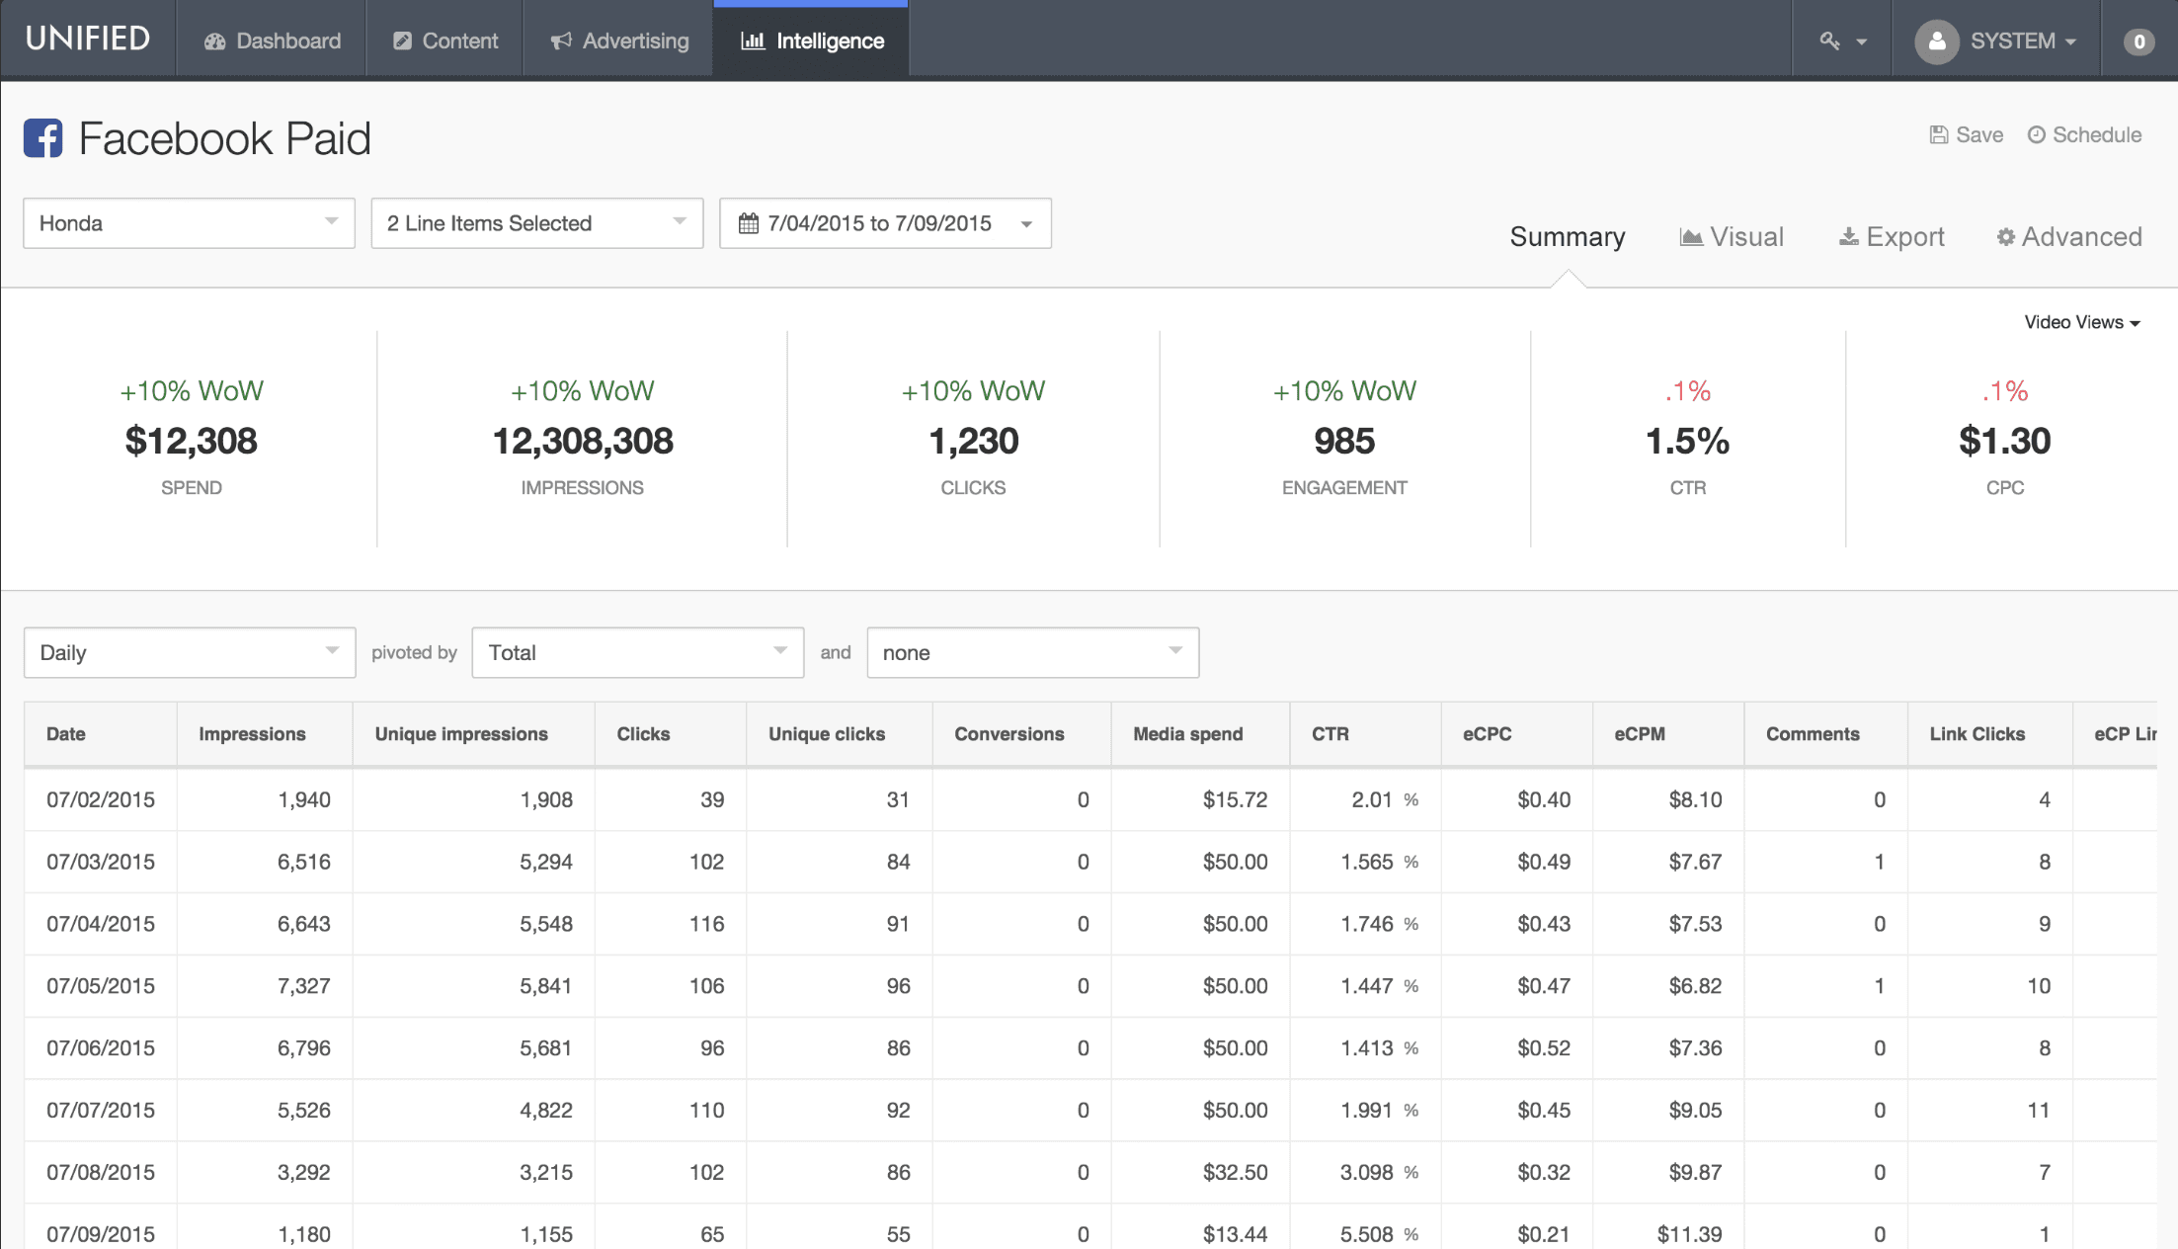Click the 07/05/2015 date cell
The width and height of the screenshot is (2178, 1249).
tap(101, 986)
